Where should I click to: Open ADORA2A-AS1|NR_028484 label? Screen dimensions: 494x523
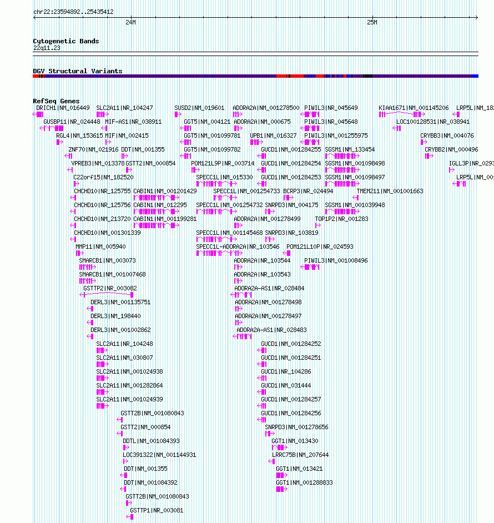coord(269,289)
